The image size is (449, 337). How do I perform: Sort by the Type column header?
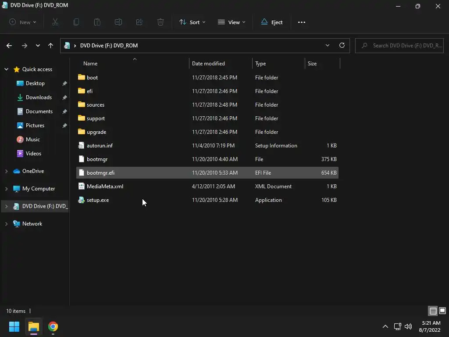click(x=278, y=64)
